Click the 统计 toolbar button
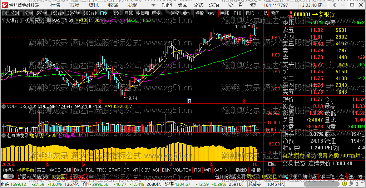This screenshot has width=366, height=188. click(x=212, y=13)
